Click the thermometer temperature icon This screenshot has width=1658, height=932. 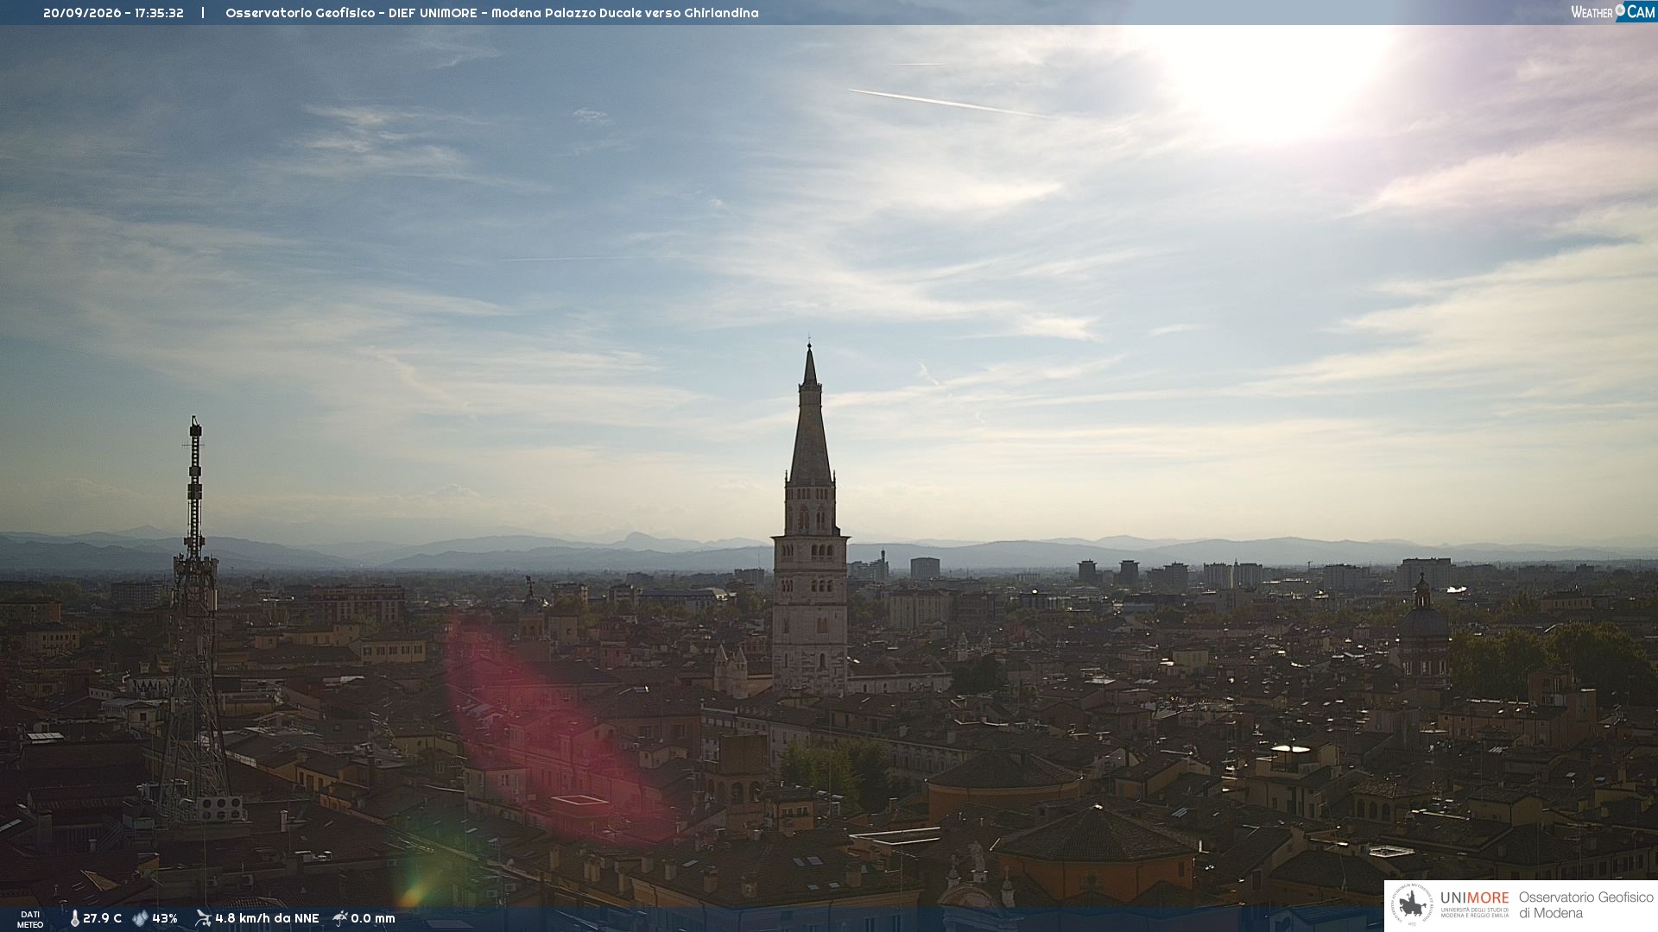click(74, 919)
